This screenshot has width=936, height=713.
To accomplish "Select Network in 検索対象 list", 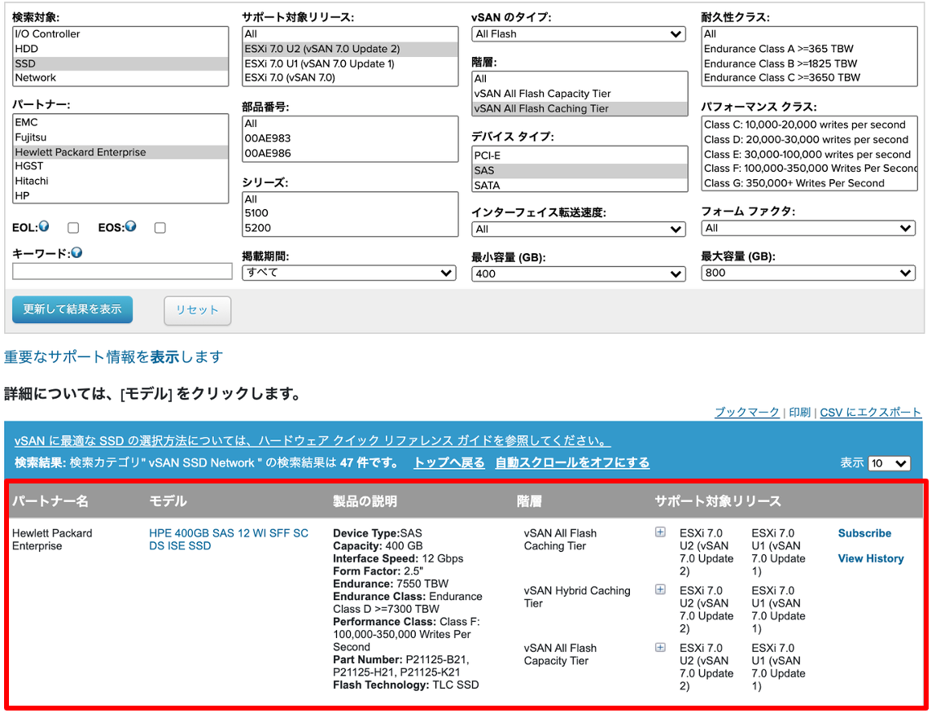I will coord(120,77).
